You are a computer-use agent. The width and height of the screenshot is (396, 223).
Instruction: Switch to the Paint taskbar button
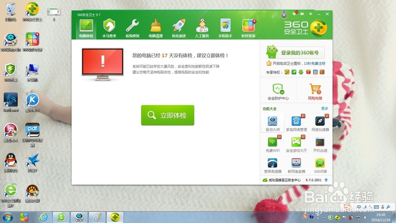97,217
